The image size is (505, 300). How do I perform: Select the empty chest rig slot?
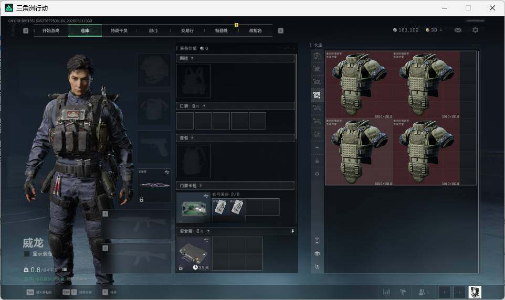[x=193, y=81]
